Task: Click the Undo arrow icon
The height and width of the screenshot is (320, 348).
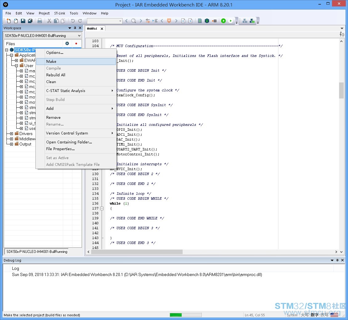Action: click(x=73, y=21)
